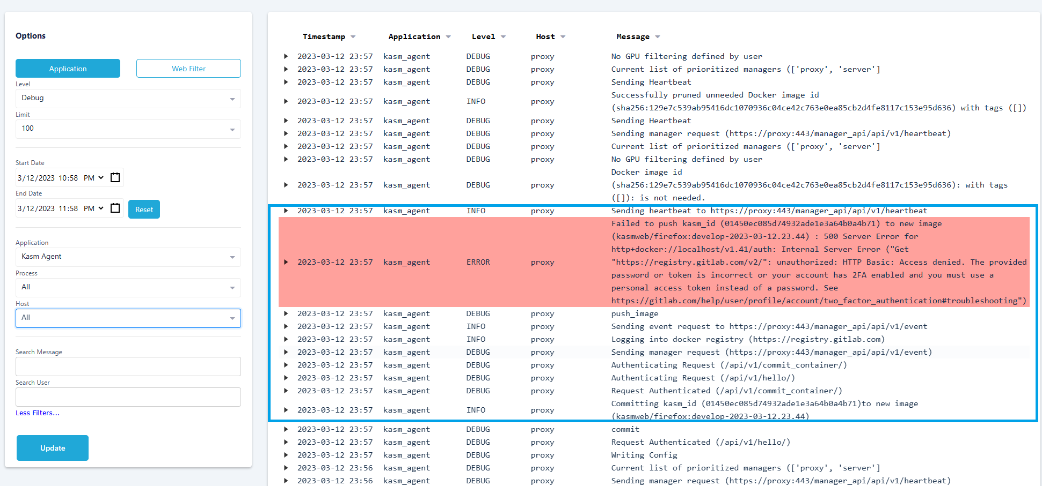Viewport: 1042px width, 486px height.
Task: Click the Reset button
Action: (x=144, y=210)
